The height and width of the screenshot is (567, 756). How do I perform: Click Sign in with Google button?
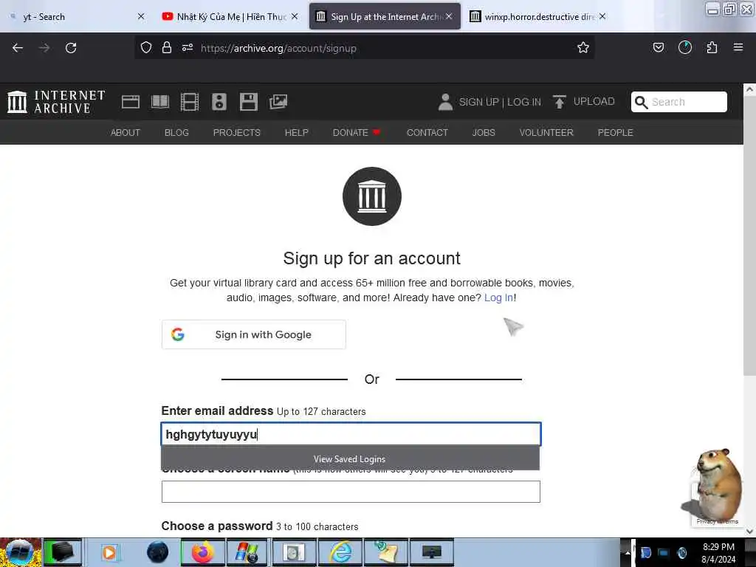point(254,334)
